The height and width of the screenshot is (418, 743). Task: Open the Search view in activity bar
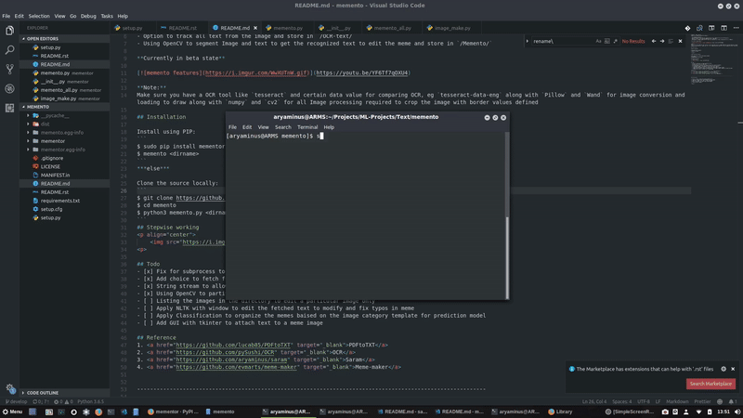point(9,50)
